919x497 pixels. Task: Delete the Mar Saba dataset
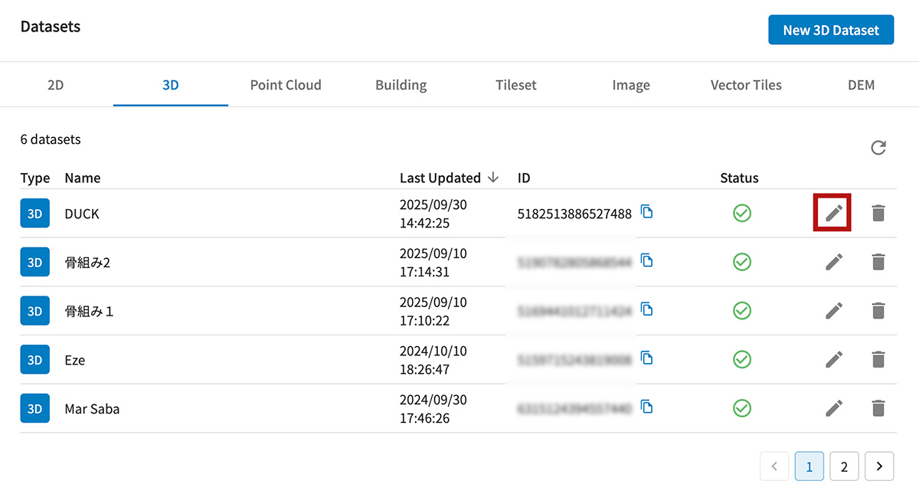[x=878, y=408]
